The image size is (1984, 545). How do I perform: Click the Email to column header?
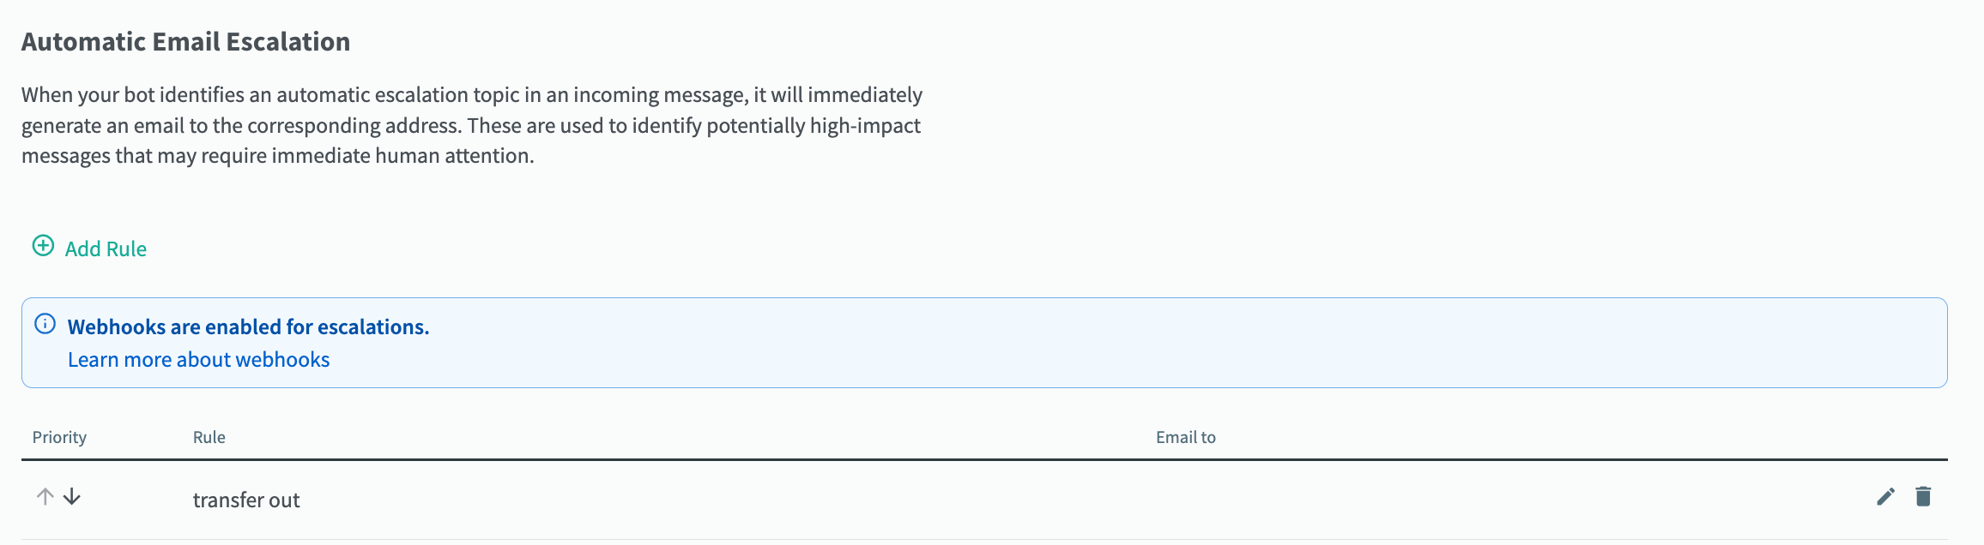(1186, 437)
